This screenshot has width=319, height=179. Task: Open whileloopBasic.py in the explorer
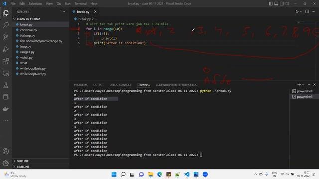coord(33,69)
